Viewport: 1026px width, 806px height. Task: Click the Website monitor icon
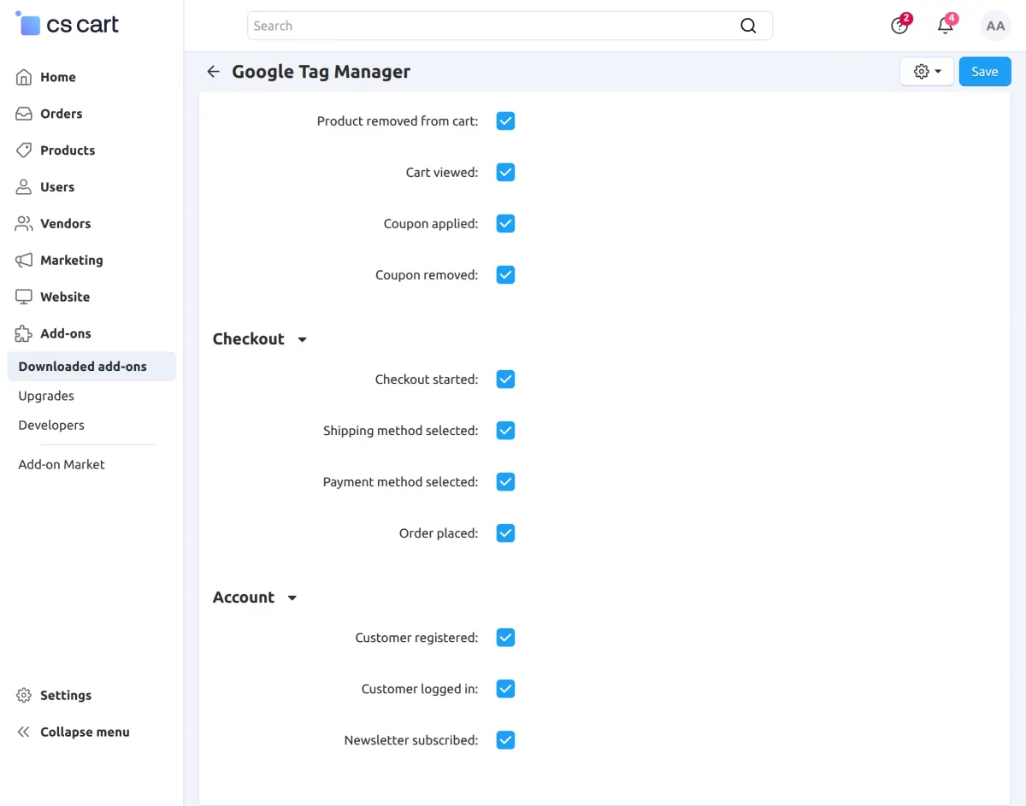point(24,297)
